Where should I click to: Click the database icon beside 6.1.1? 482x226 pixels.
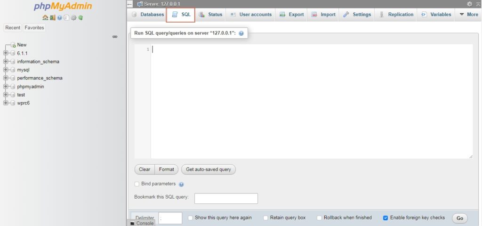pos(13,53)
